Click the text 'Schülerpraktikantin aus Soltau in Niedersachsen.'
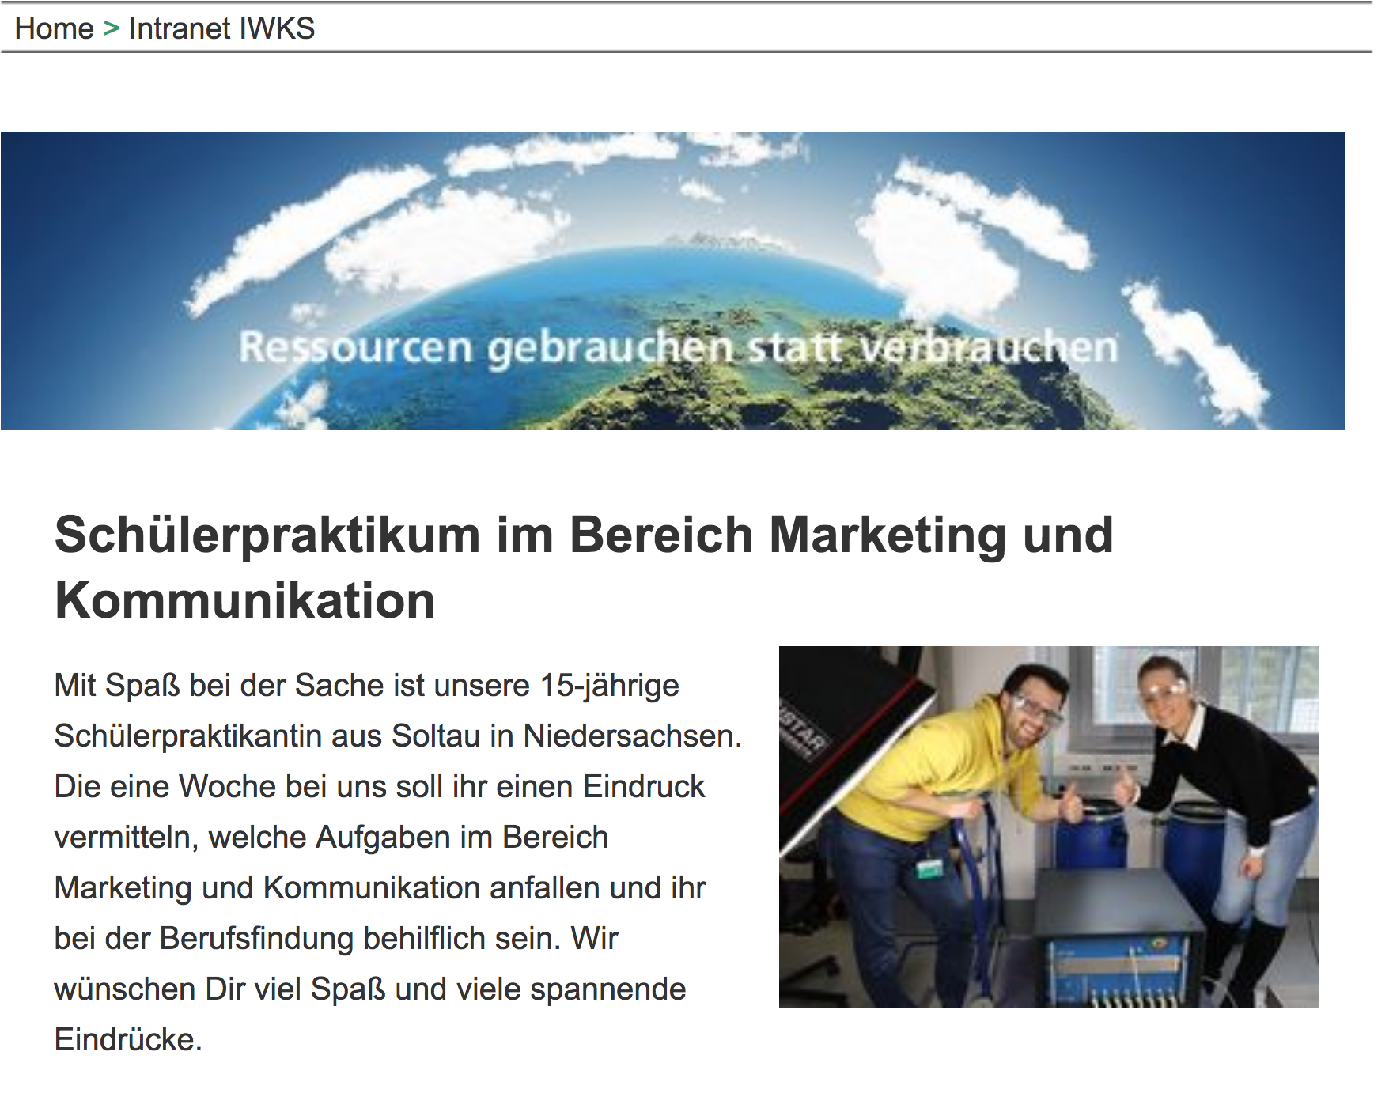This screenshot has width=1389, height=1093. 398,736
